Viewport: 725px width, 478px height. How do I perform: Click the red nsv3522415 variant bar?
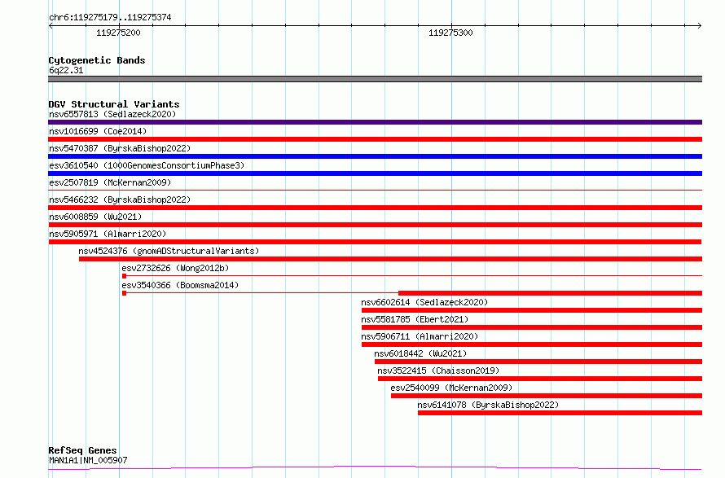[540, 379]
